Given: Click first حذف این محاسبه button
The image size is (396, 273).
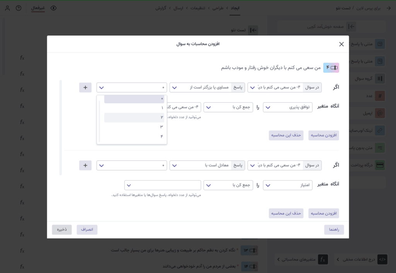Looking at the screenshot, I should (x=286, y=135).
